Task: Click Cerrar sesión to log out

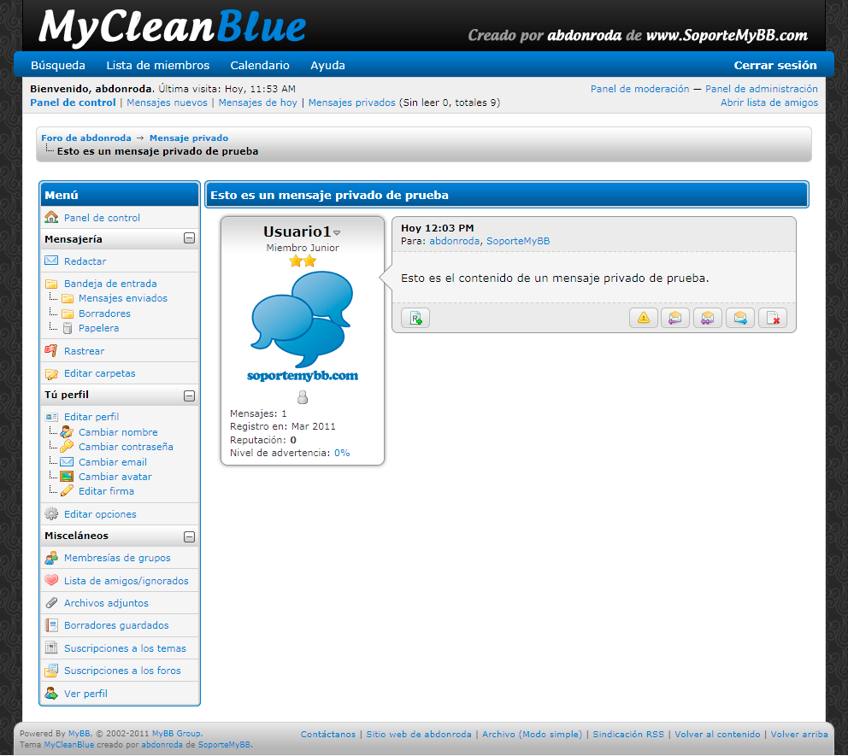Action: click(x=775, y=65)
